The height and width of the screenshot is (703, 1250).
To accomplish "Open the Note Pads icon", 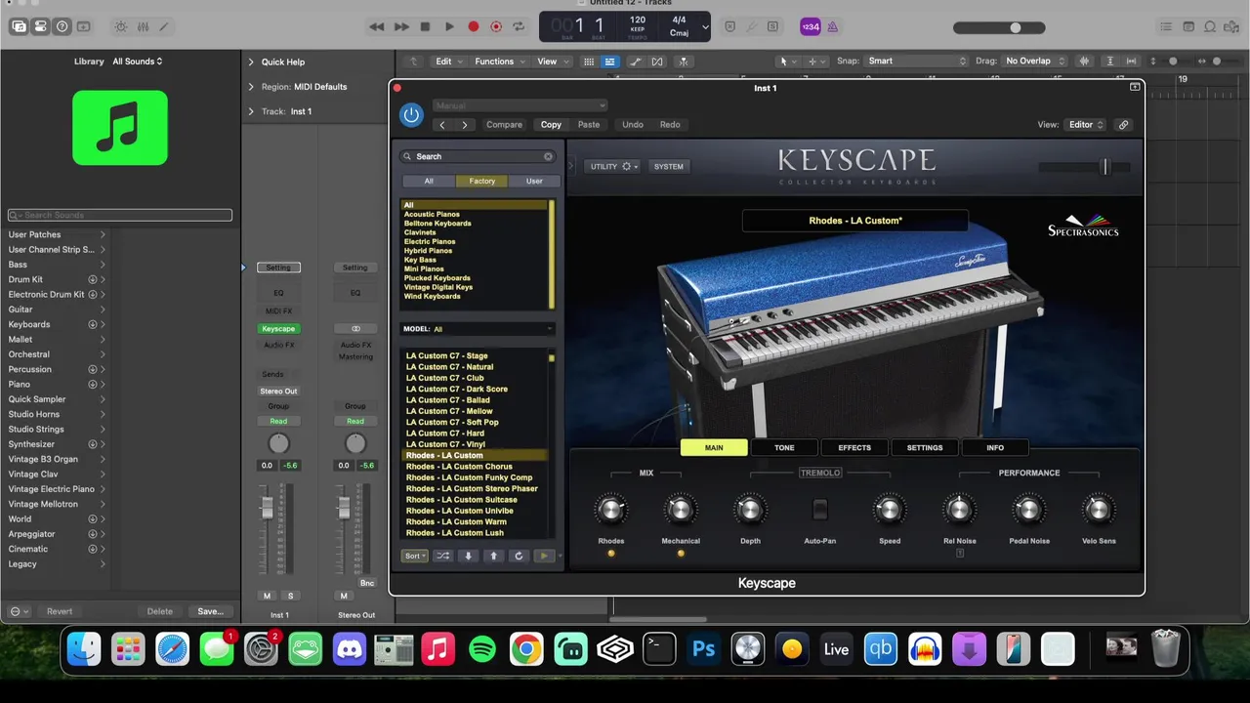I will click(1188, 26).
